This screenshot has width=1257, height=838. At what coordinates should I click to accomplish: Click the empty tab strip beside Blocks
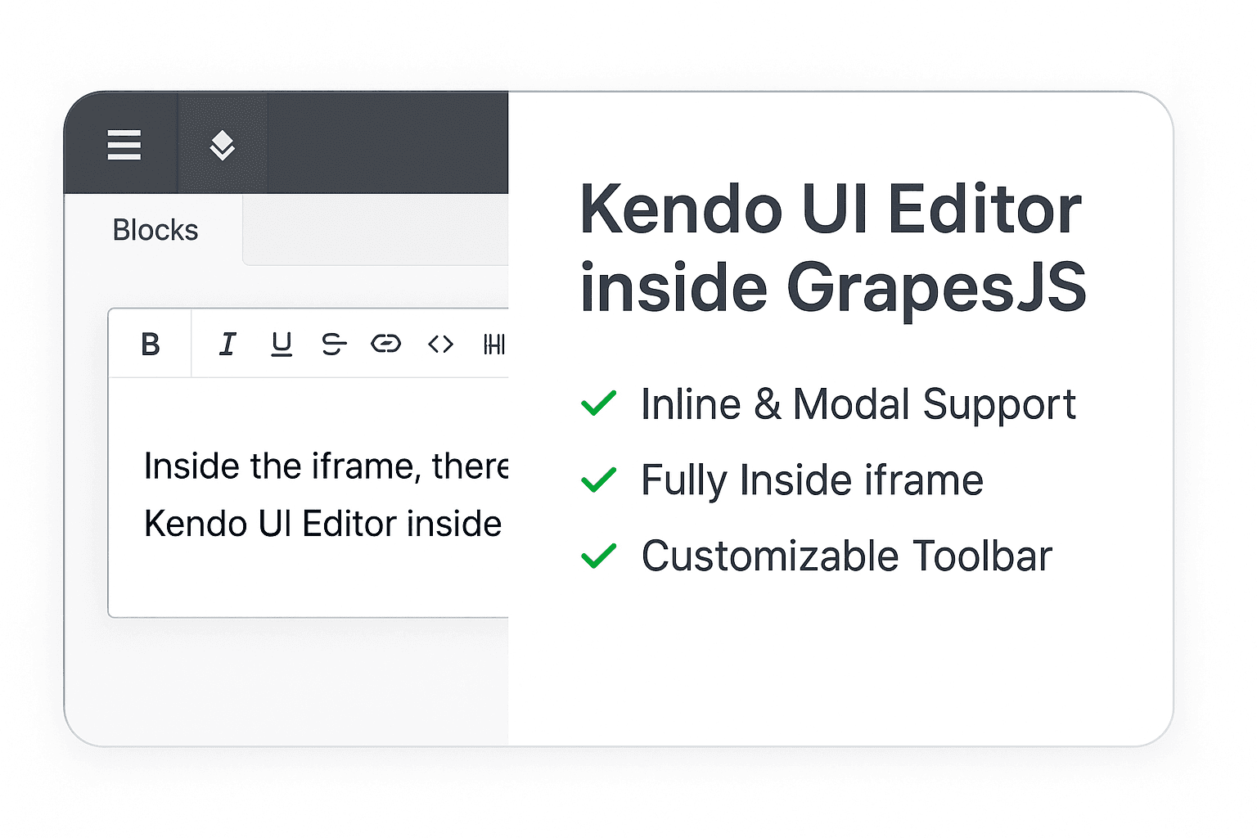pyautogui.click(x=376, y=230)
